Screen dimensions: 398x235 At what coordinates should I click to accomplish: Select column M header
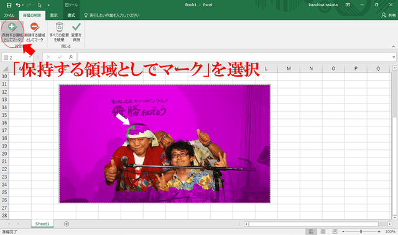coord(289,69)
